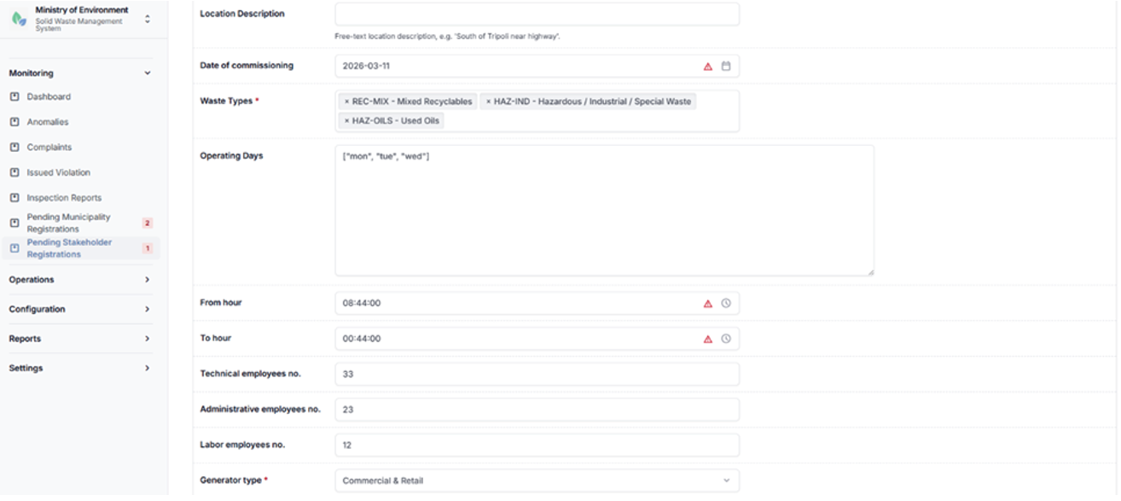Open clock picker for From hour
This screenshot has height=501, width=1121.
coord(726,303)
